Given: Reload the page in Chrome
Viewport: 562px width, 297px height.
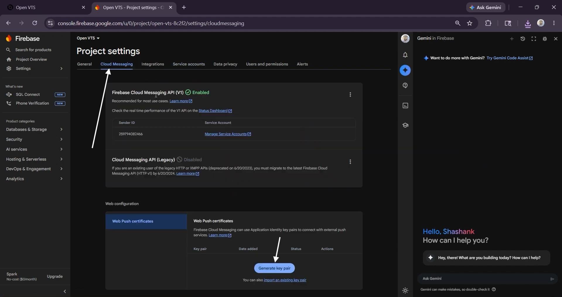Looking at the screenshot, I should coord(35,23).
